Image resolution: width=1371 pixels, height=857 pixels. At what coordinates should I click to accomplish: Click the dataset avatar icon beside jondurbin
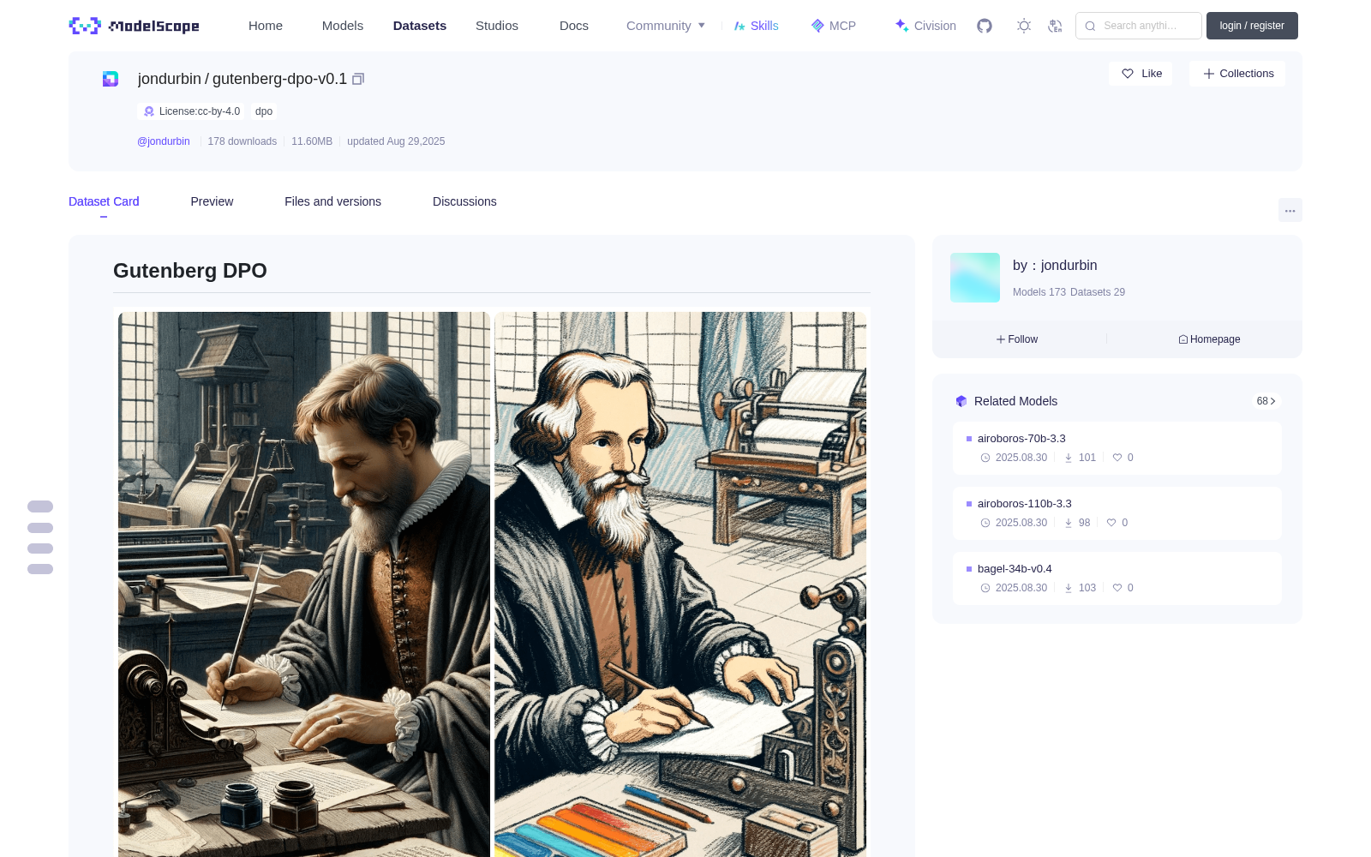[111, 79]
